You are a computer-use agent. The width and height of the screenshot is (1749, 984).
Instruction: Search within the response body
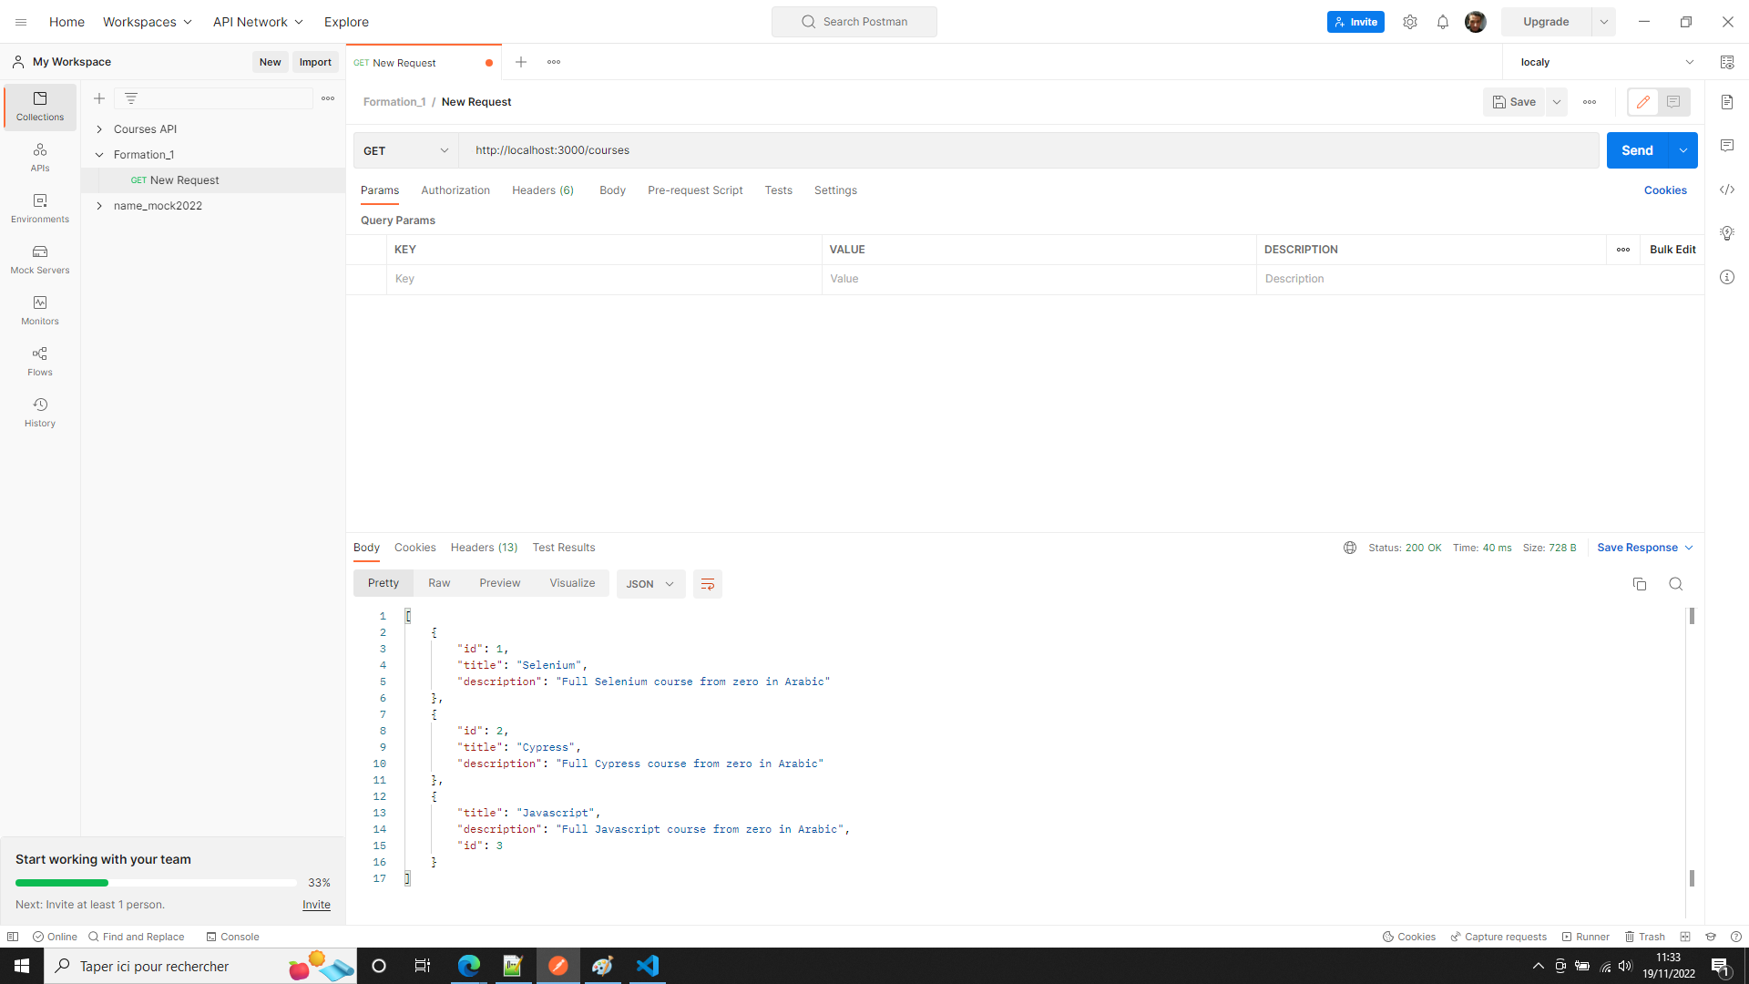pos(1676,583)
